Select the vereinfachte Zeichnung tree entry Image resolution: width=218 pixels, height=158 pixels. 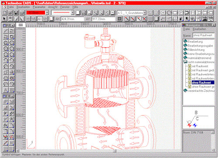pyautogui.click(x=201, y=91)
